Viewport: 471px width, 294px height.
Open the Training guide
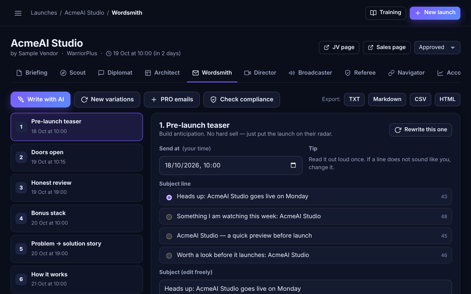385,13
